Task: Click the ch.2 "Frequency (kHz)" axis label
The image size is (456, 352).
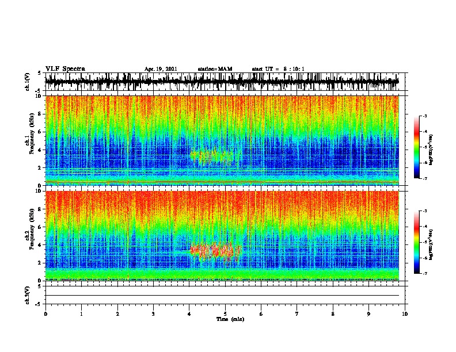Action: [32, 229]
